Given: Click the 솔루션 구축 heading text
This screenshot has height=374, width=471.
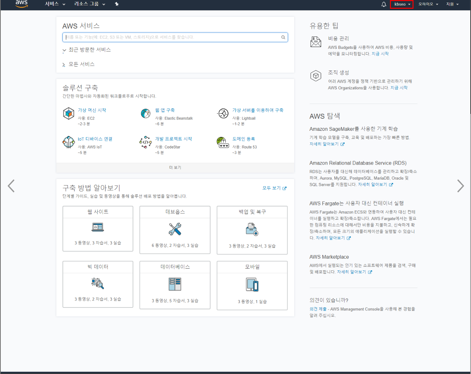Looking at the screenshot, I should tap(80, 88).
